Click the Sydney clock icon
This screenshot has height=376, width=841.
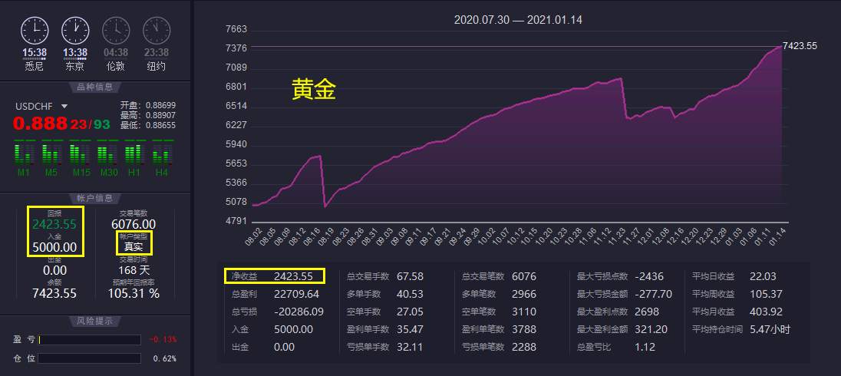pos(35,31)
